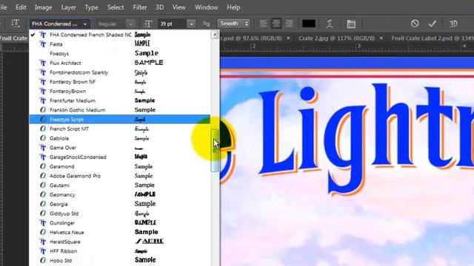
Task: Toggle the Character and Paragraph panels
Action: (x=351, y=24)
